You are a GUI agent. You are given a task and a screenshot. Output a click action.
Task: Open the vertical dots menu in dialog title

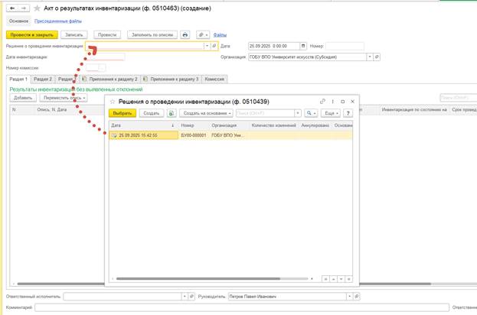click(332, 102)
